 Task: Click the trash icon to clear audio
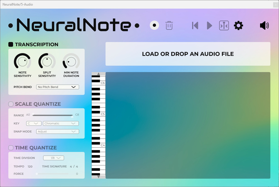tap(169, 25)
